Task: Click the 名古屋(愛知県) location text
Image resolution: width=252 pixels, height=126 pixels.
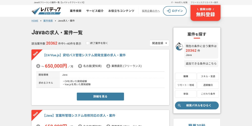Action: 92,66
